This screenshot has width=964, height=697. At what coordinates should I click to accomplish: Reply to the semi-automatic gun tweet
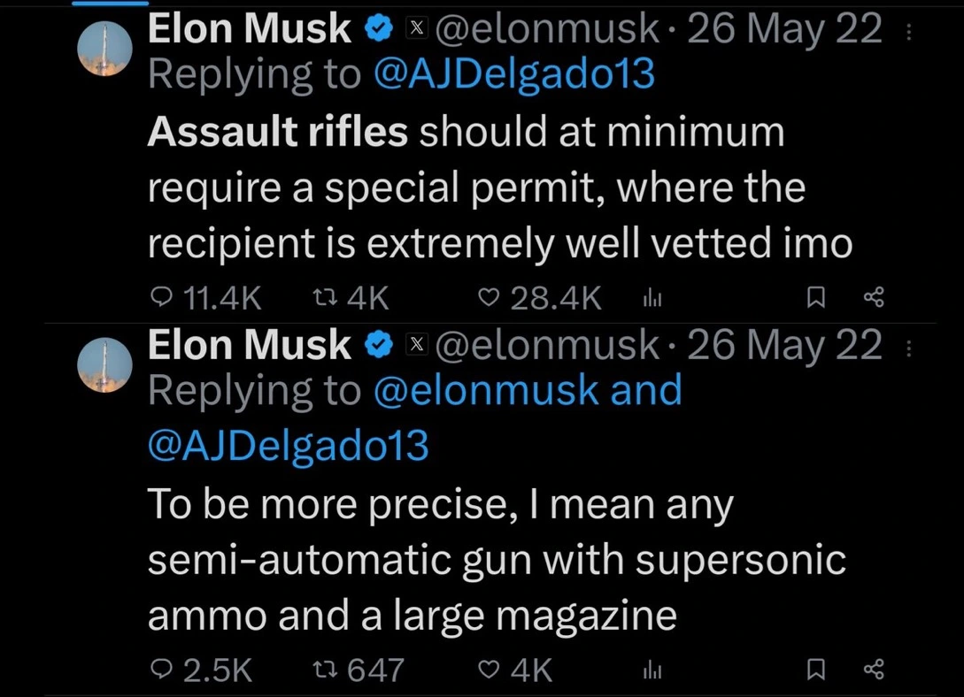pos(161,670)
